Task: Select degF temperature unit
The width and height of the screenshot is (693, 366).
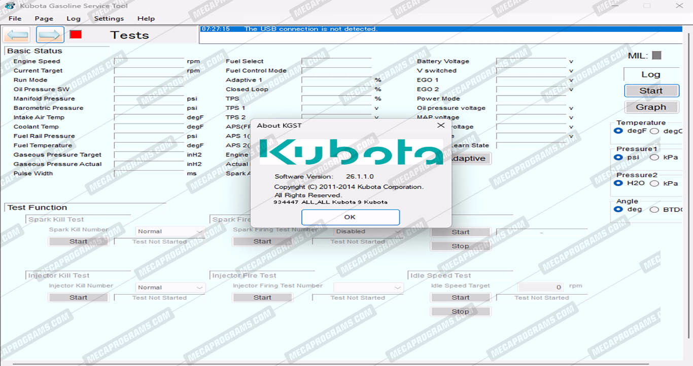Action: 618,131
